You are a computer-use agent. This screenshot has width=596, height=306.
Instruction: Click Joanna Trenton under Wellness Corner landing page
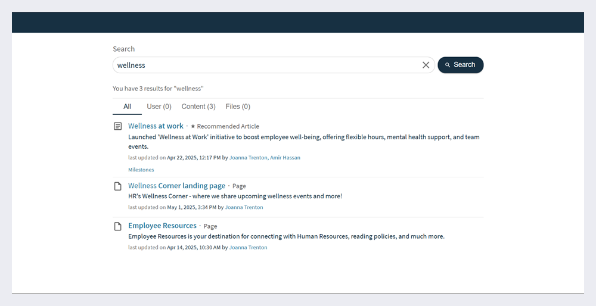244,207
